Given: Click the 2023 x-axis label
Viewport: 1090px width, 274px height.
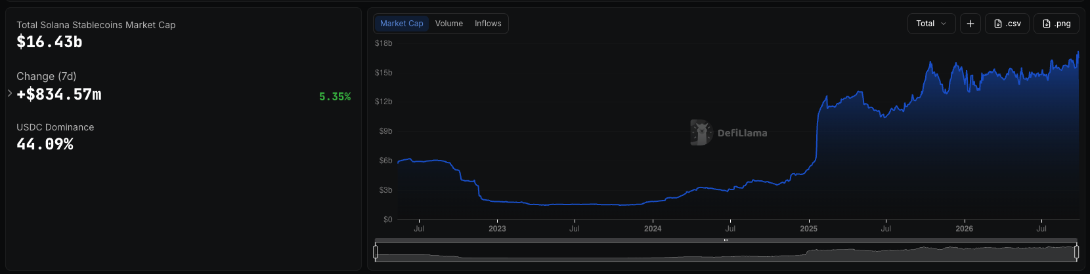Looking at the screenshot, I should coord(497,229).
